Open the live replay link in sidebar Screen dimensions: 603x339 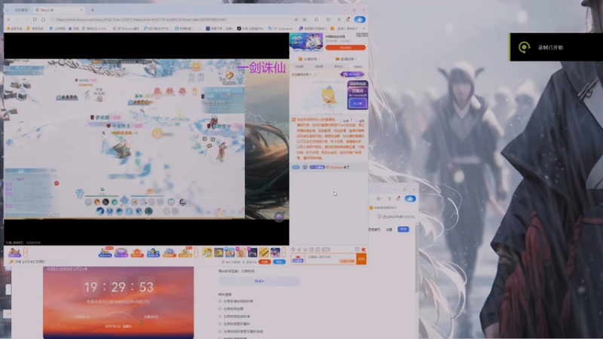(x=346, y=60)
